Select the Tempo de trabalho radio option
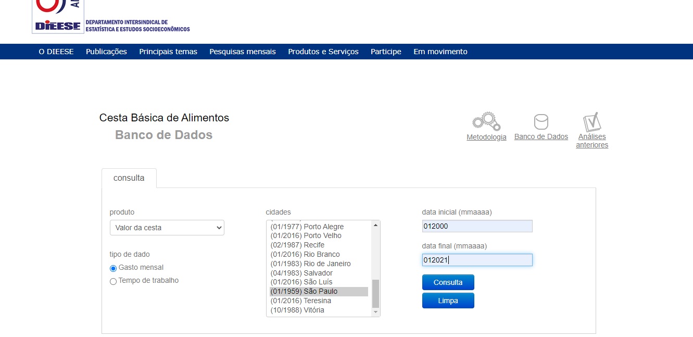Screen dimensions: 693x337 tap(113, 281)
